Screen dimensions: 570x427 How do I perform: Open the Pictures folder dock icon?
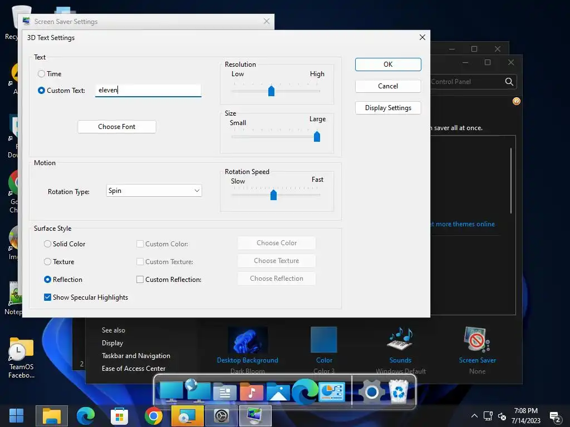(x=278, y=392)
